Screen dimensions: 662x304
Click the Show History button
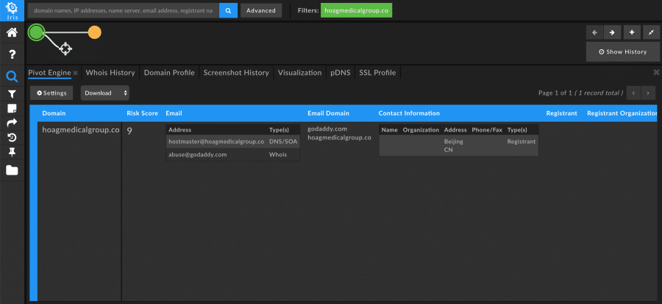pos(623,52)
